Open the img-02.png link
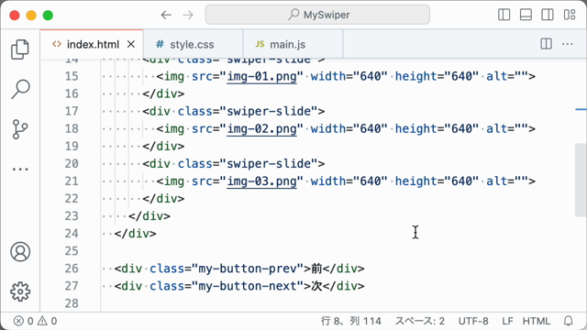587x330 pixels. pyautogui.click(x=261, y=128)
